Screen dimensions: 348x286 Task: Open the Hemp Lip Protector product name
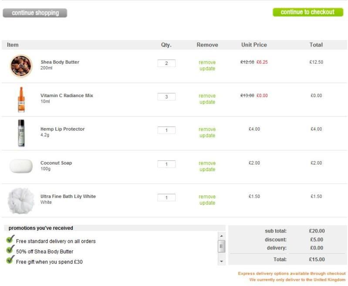click(x=62, y=129)
